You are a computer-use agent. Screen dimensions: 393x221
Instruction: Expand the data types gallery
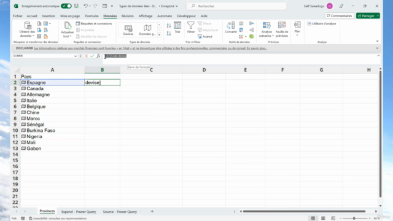point(159,35)
